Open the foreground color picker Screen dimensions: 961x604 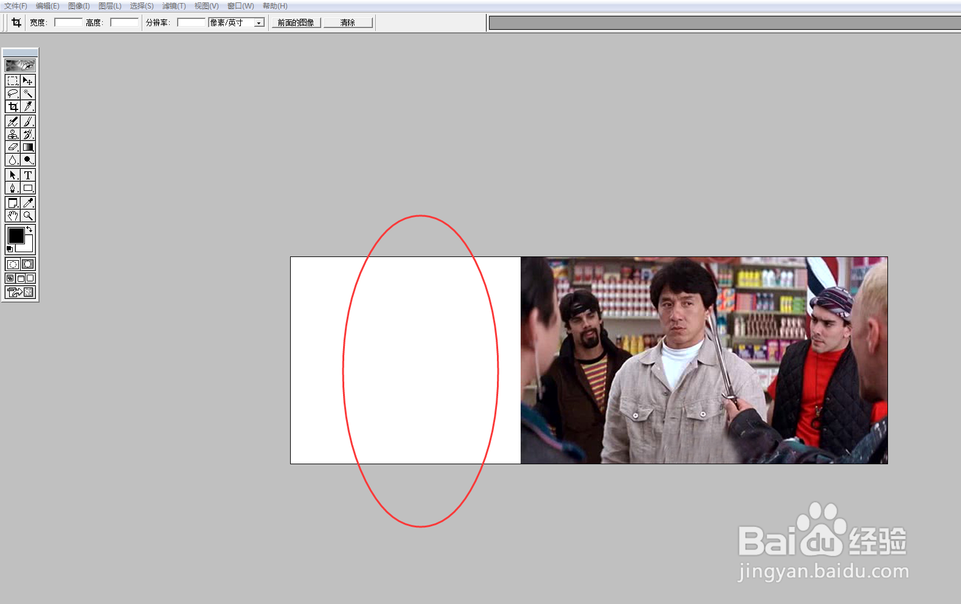(x=16, y=235)
